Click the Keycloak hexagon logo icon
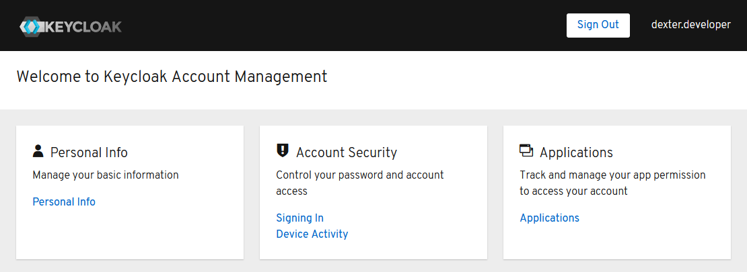747x272 pixels. 31,27
